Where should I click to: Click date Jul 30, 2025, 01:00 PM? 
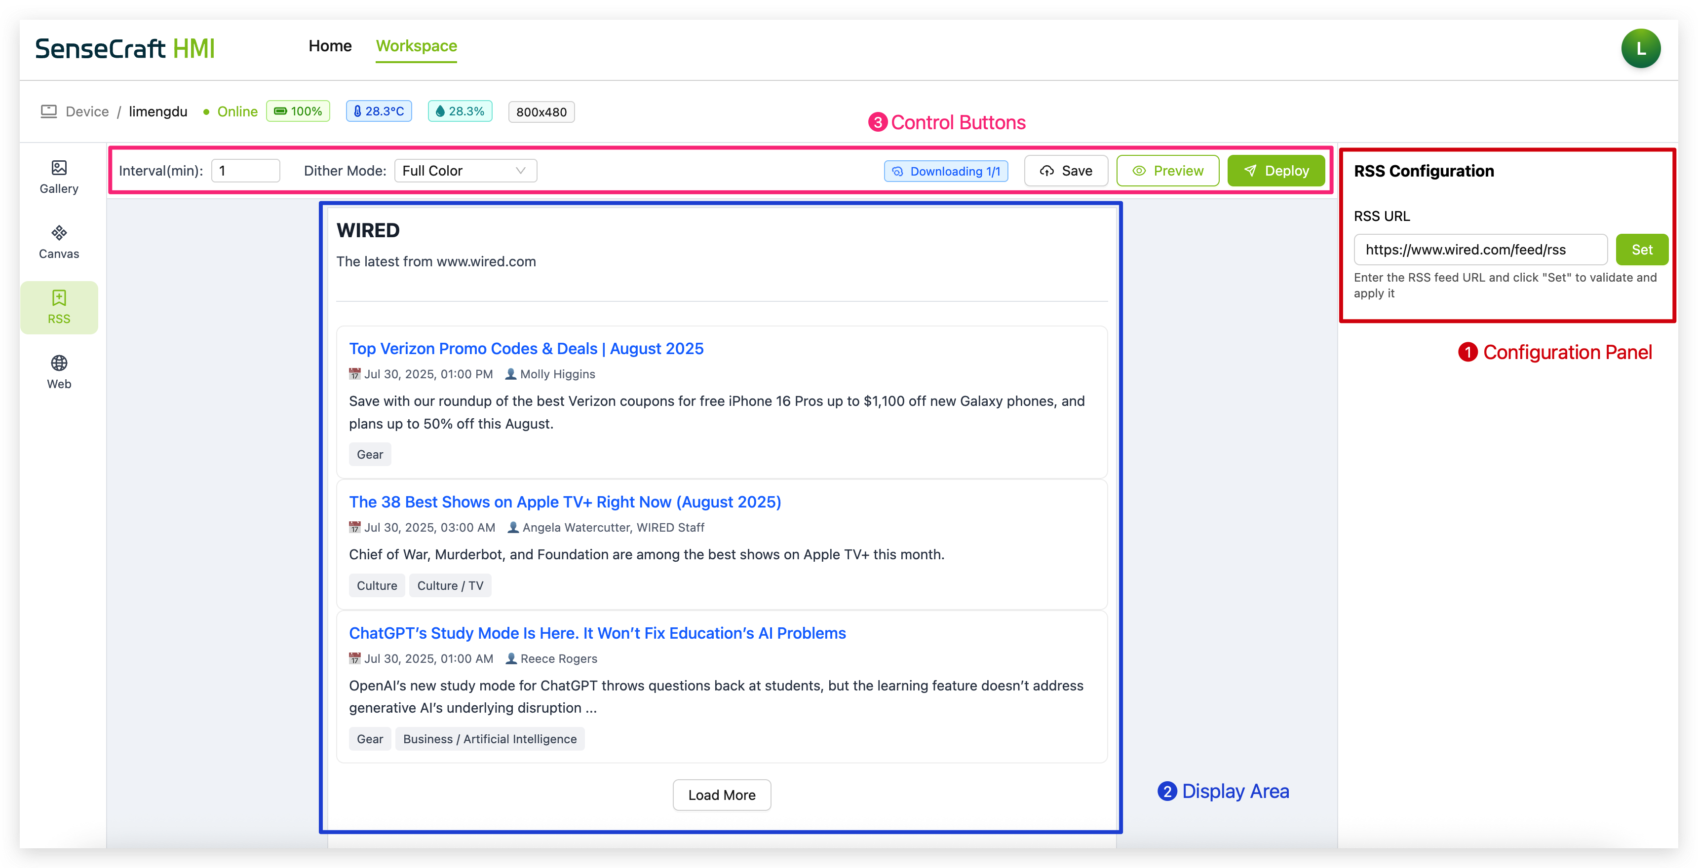click(428, 374)
